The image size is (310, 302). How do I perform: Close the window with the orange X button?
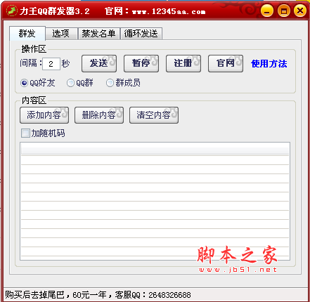(x=300, y=11)
